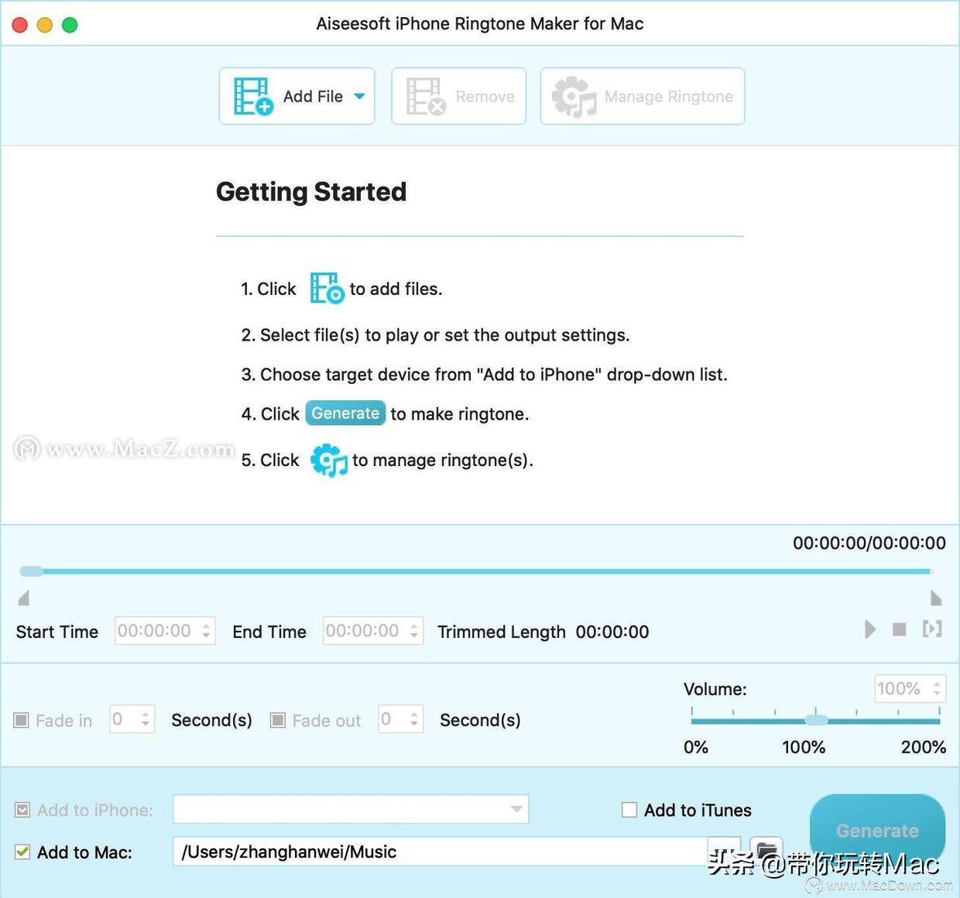Screen dimensions: 960x898
Task: Click the play-segment bracket icon
Action: [932, 629]
